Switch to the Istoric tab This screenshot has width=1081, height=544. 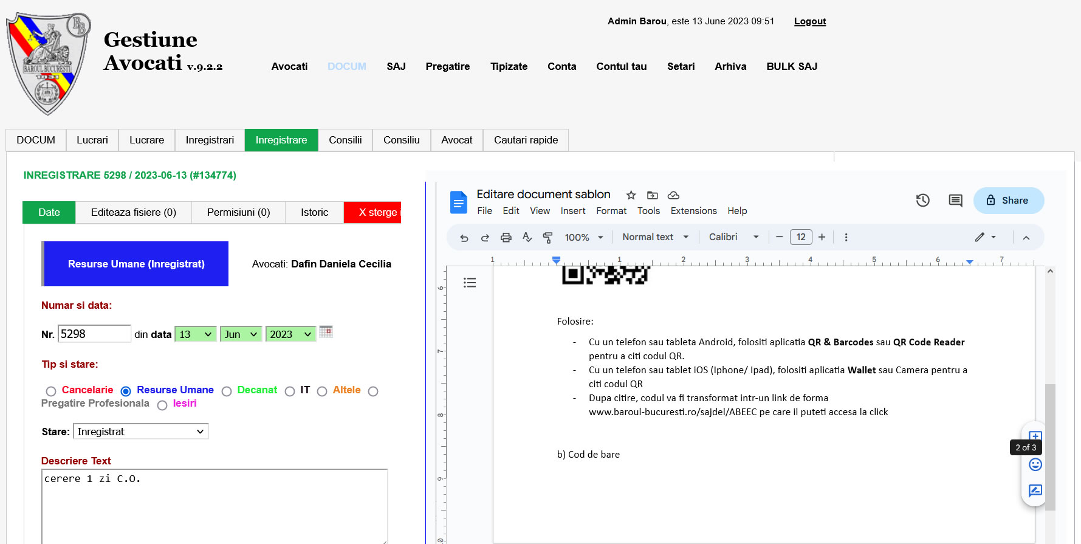[314, 212]
